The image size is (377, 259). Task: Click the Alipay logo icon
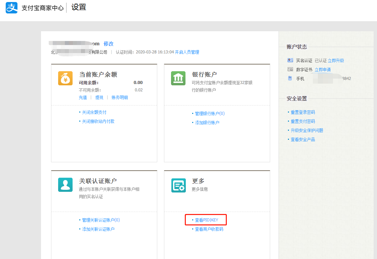(x=11, y=8)
